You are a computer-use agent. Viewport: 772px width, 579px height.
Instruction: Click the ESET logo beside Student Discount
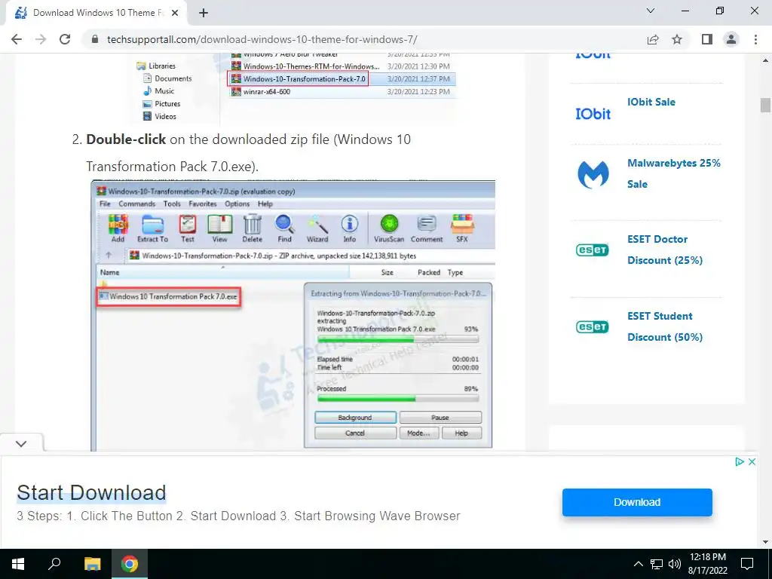click(593, 326)
